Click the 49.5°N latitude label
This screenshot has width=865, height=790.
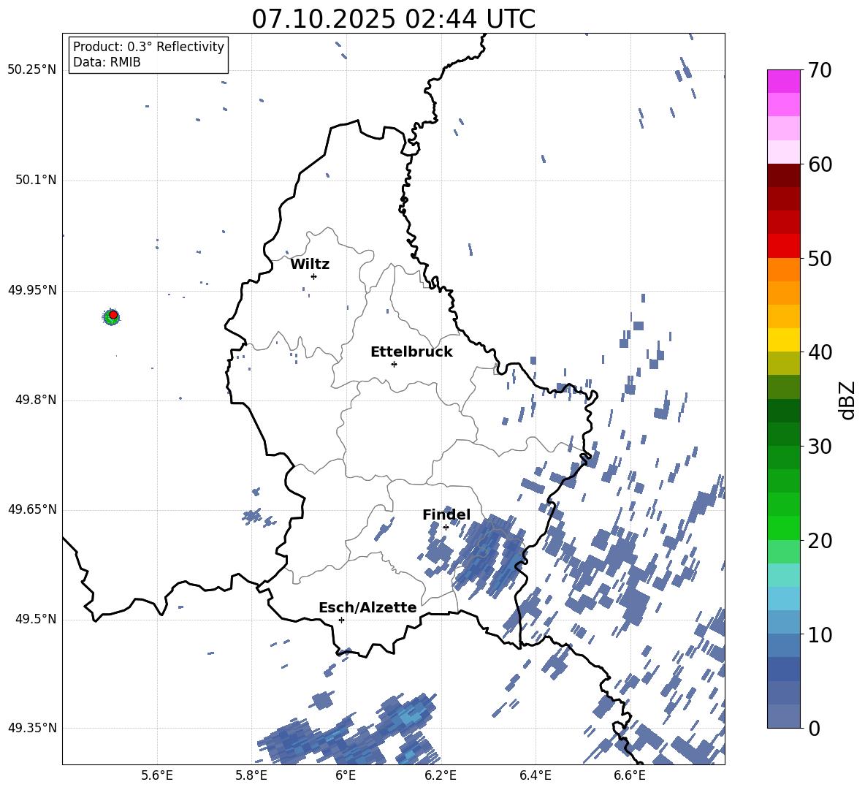36,619
